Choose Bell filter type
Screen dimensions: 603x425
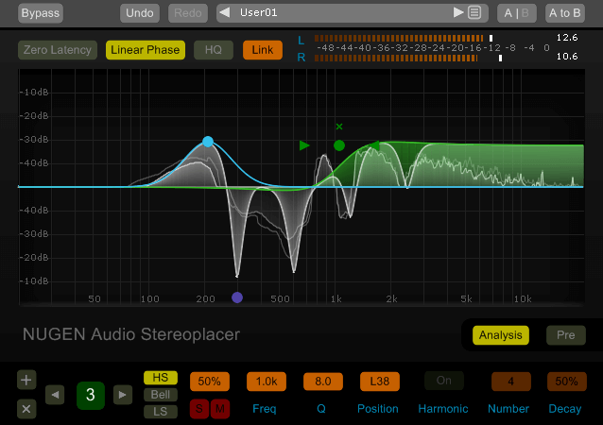tap(161, 395)
